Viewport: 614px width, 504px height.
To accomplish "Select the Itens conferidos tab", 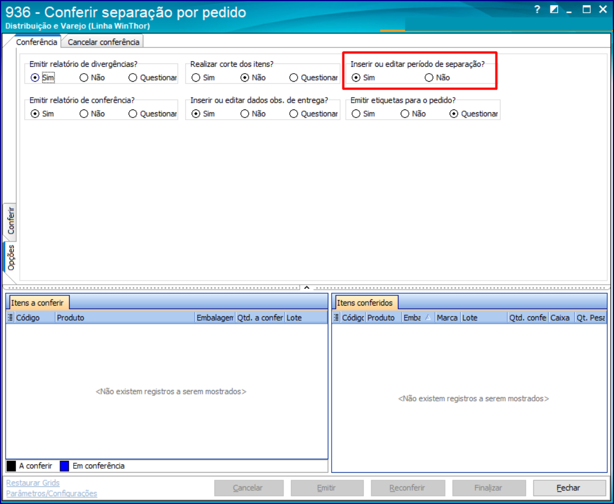I will click(x=365, y=303).
